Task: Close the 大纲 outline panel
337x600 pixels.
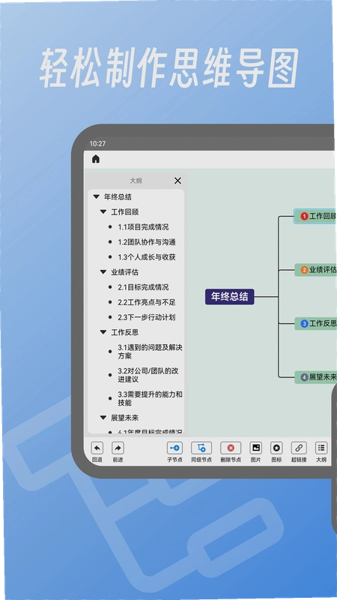Action: point(177,181)
